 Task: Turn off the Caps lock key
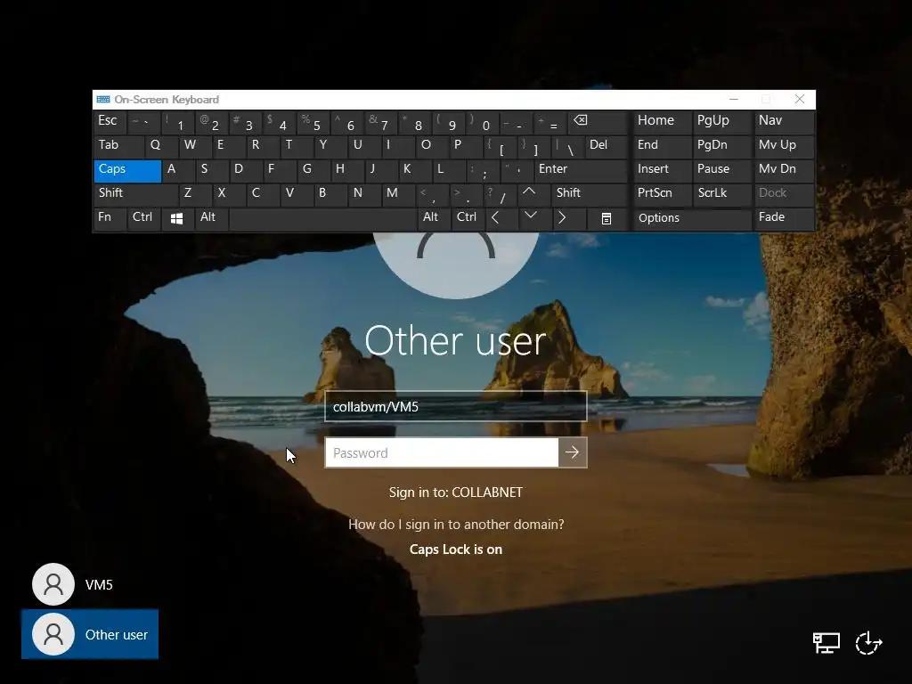[x=127, y=170]
